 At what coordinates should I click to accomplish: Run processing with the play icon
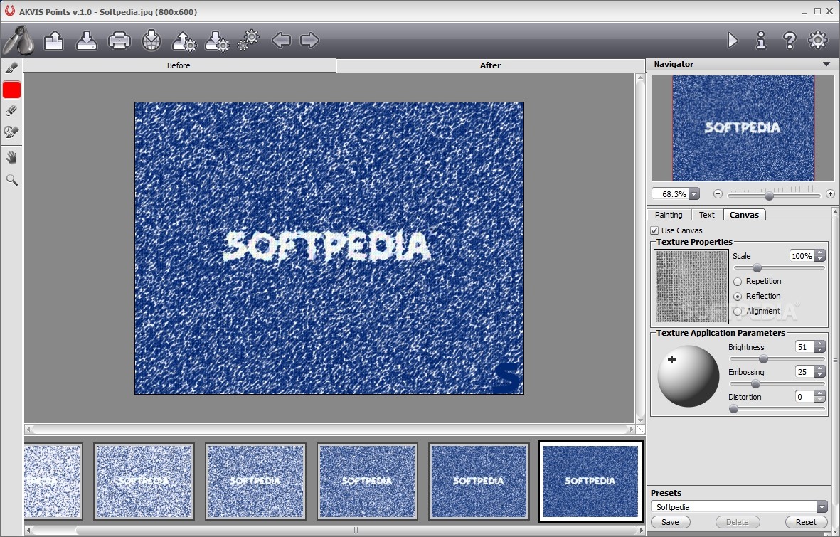733,41
